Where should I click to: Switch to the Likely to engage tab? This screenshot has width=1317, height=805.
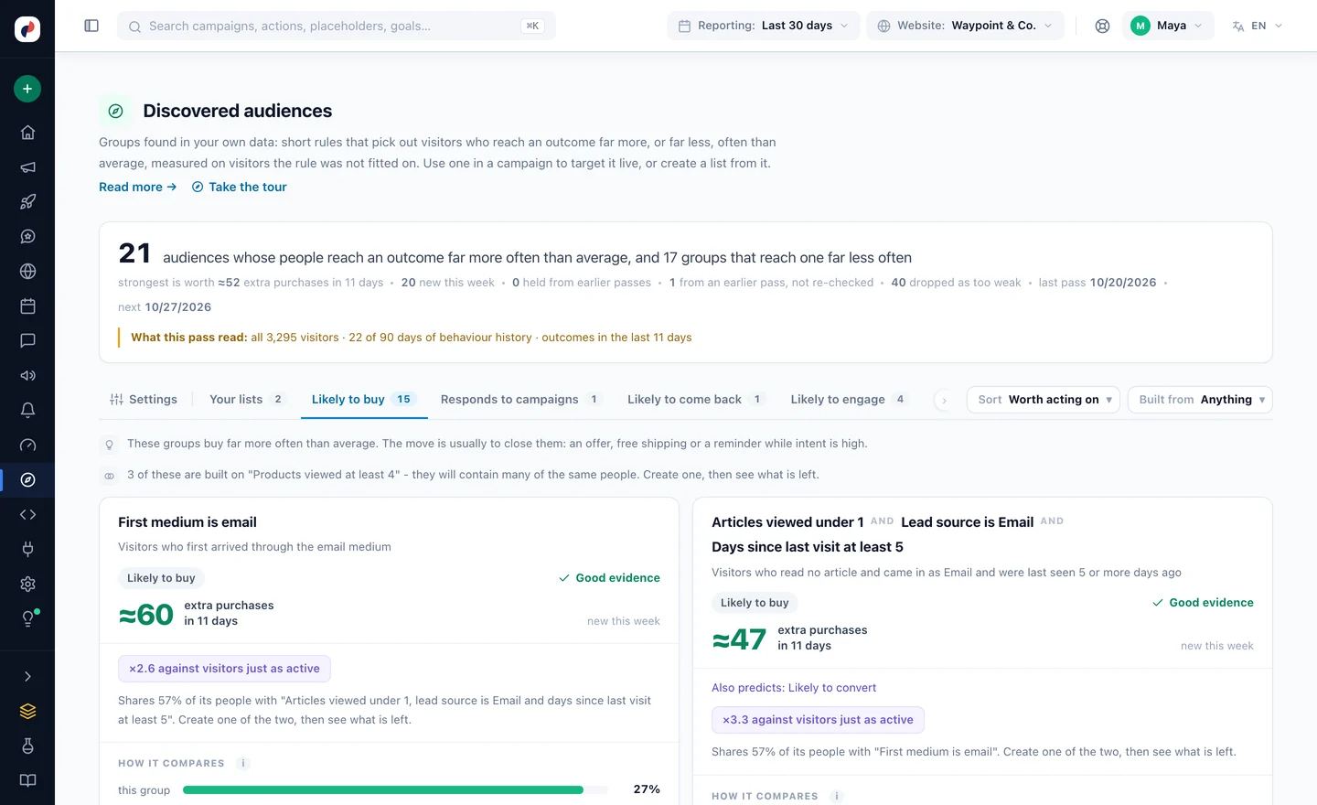pyautogui.click(x=849, y=400)
